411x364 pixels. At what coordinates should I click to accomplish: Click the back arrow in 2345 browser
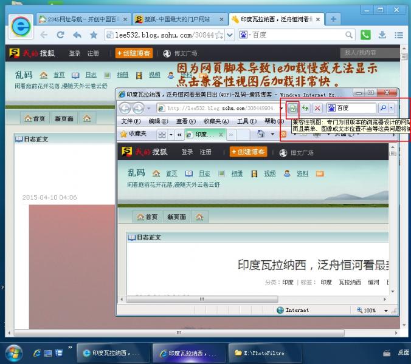(x=44, y=35)
